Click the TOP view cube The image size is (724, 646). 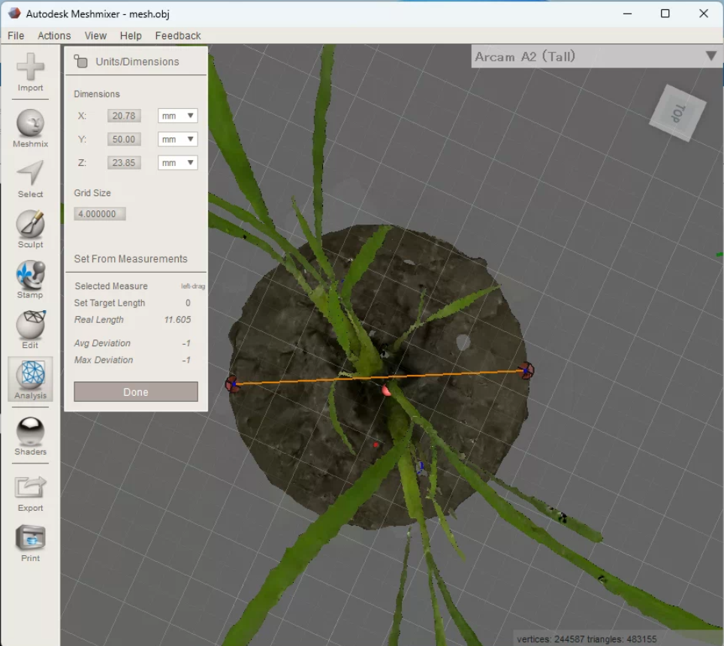(x=677, y=113)
